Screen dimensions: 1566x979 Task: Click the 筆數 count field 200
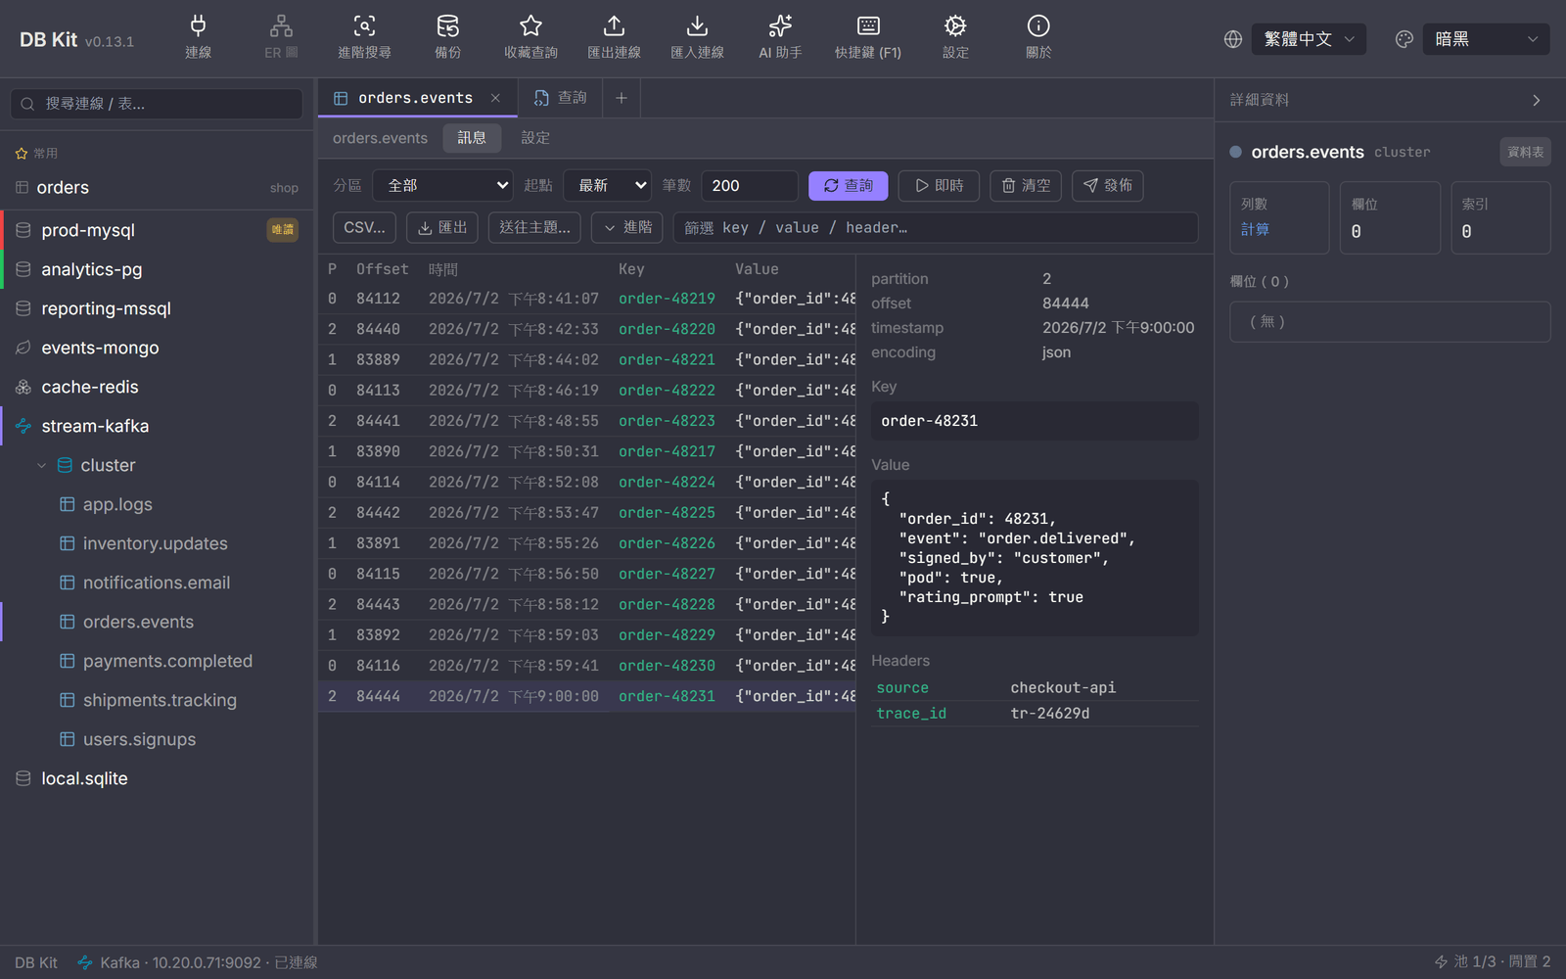coord(749,185)
